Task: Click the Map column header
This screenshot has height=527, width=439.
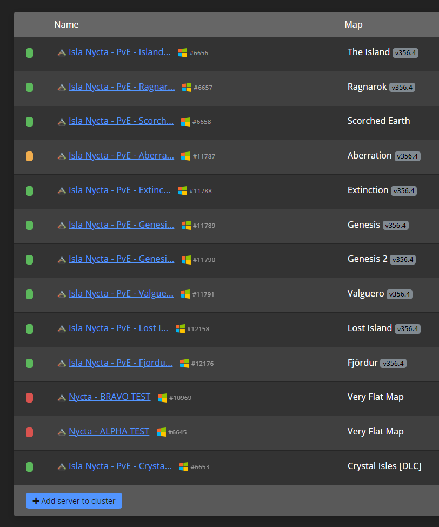Action: 352,24
